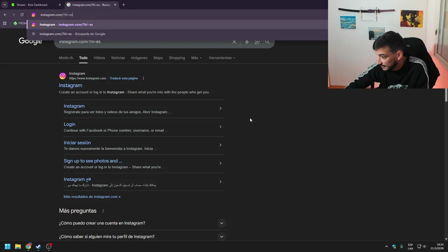Click the chevron on 'Iniciar sesión' row
The image size is (448, 252).
click(220, 145)
